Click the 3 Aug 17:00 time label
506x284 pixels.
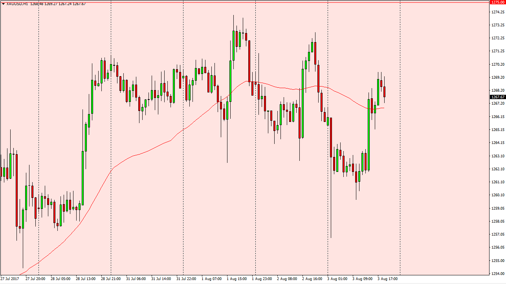click(388, 279)
